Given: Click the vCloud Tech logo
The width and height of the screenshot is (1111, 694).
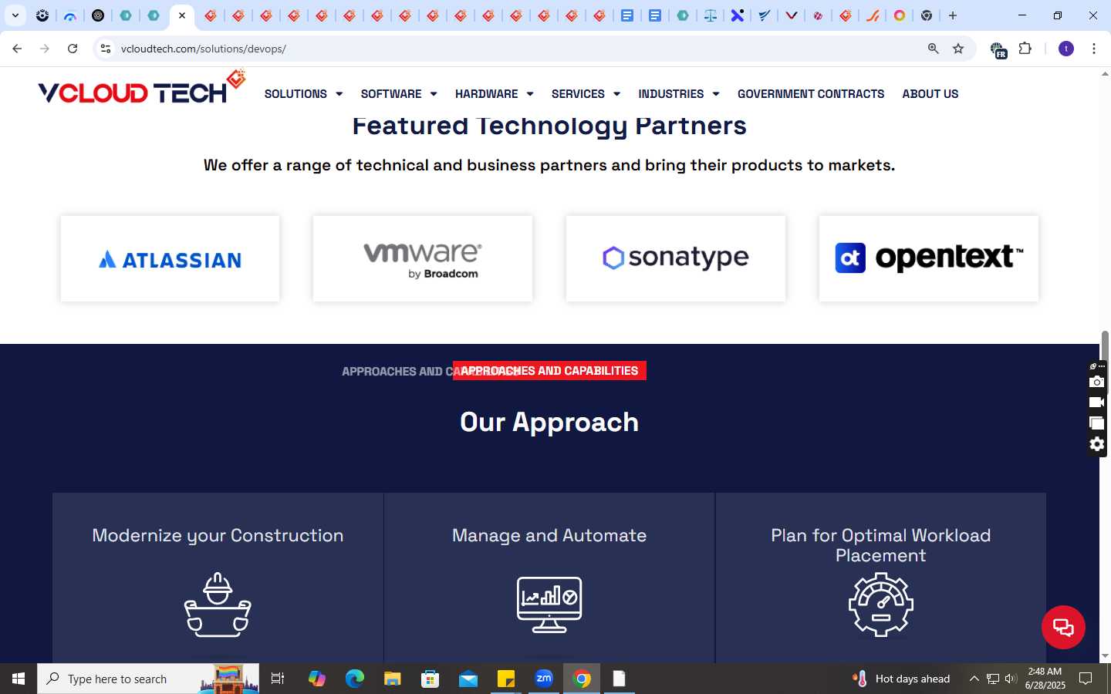Looking at the screenshot, I should point(141,87).
